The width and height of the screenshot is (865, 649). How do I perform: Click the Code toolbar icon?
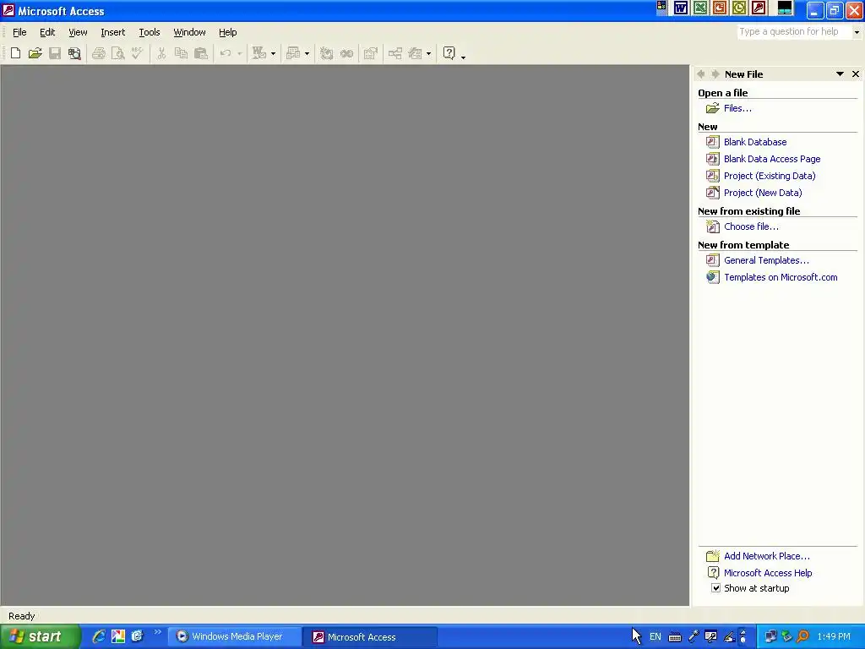point(327,53)
